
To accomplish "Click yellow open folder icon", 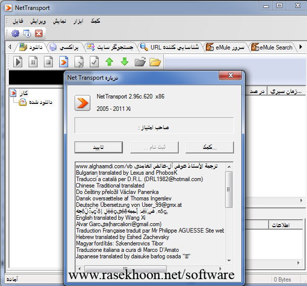I will pyautogui.click(x=155, y=62).
